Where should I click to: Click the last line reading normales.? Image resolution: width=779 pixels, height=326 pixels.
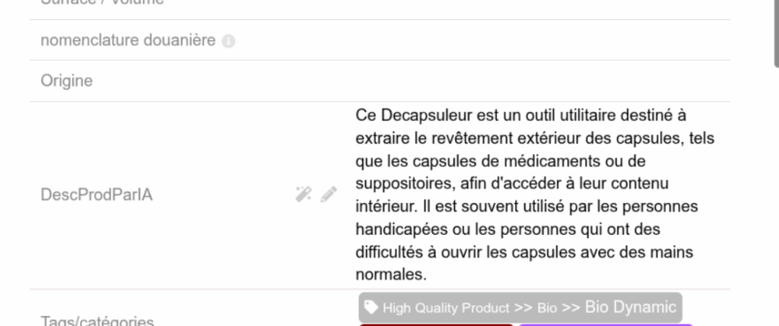click(x=391, y=274)
